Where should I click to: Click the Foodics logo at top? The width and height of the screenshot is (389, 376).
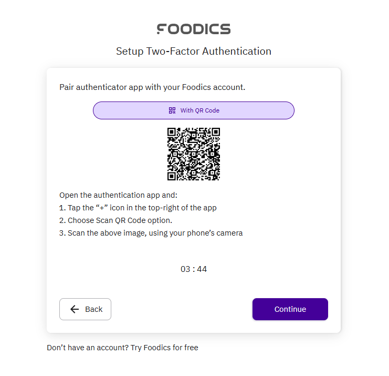pos(194,29)
